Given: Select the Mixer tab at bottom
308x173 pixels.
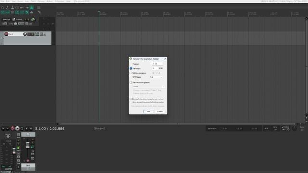Looking at the screenshot, I should tap(6, 172).
